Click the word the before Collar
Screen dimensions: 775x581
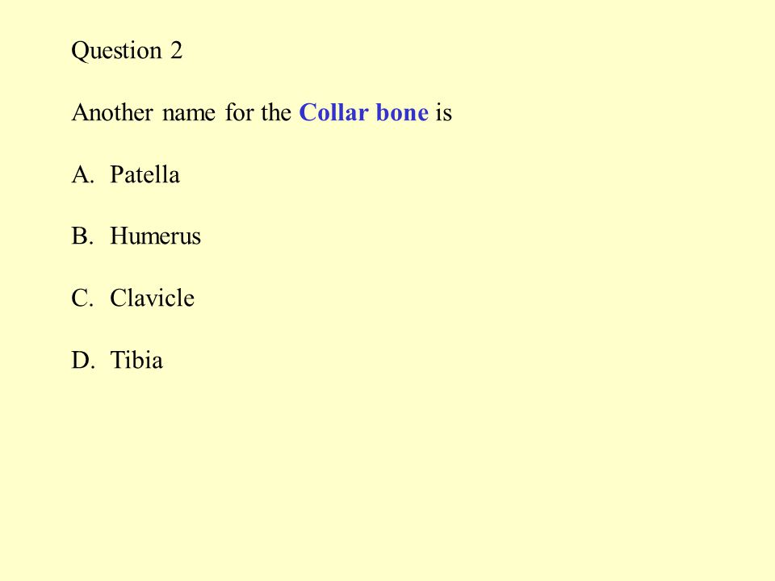(276, 112)
